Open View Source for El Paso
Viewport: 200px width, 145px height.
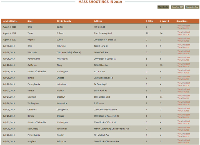(183, 34)
